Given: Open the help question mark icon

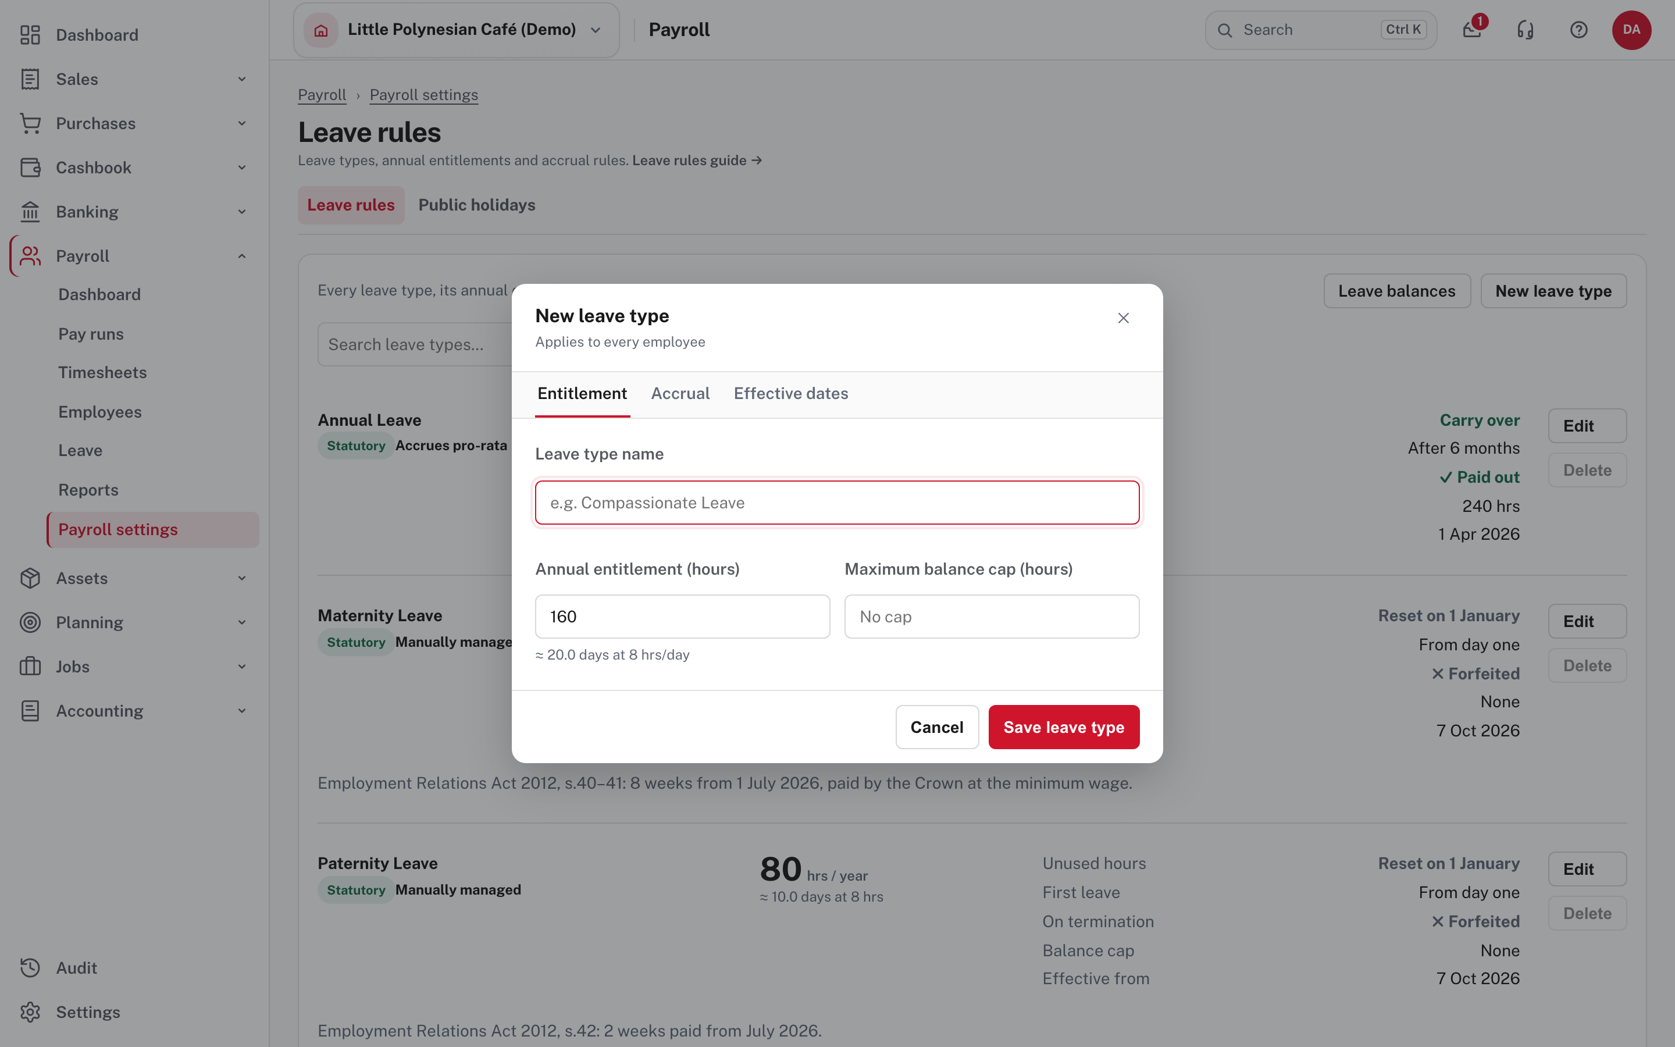Looking at the screenshot, I should coord(1579,30).
